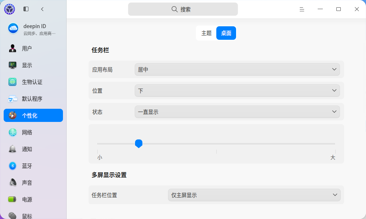Expand the 任务栏位置 dropdown showing 仅主屏显示
This screenshot has height=219, width=366.
tap(254, 195)
